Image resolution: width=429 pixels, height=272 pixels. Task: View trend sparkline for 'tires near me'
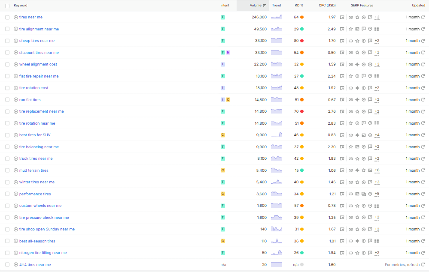[276, 17]
